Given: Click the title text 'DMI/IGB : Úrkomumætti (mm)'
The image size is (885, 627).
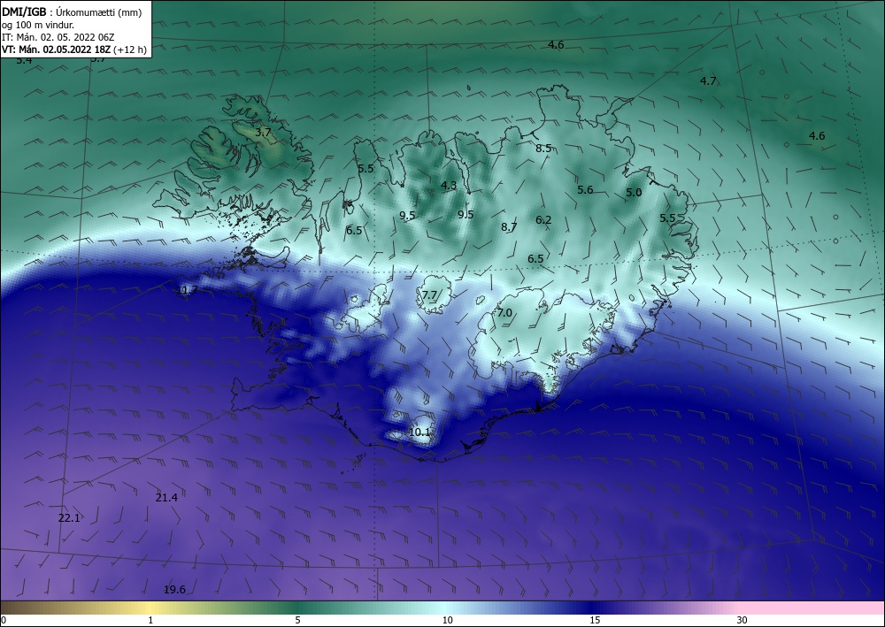Looking at the screenshot, I should pyautogui.click(x=72, y=12).
